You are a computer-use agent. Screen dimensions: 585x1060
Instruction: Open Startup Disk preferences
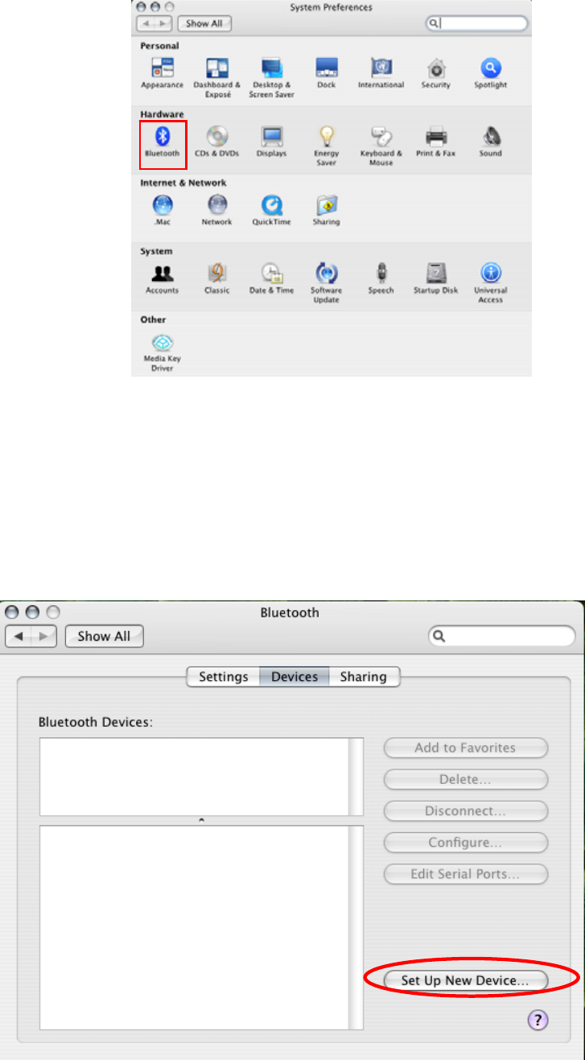pyautogui.click(x=435, y=278)
